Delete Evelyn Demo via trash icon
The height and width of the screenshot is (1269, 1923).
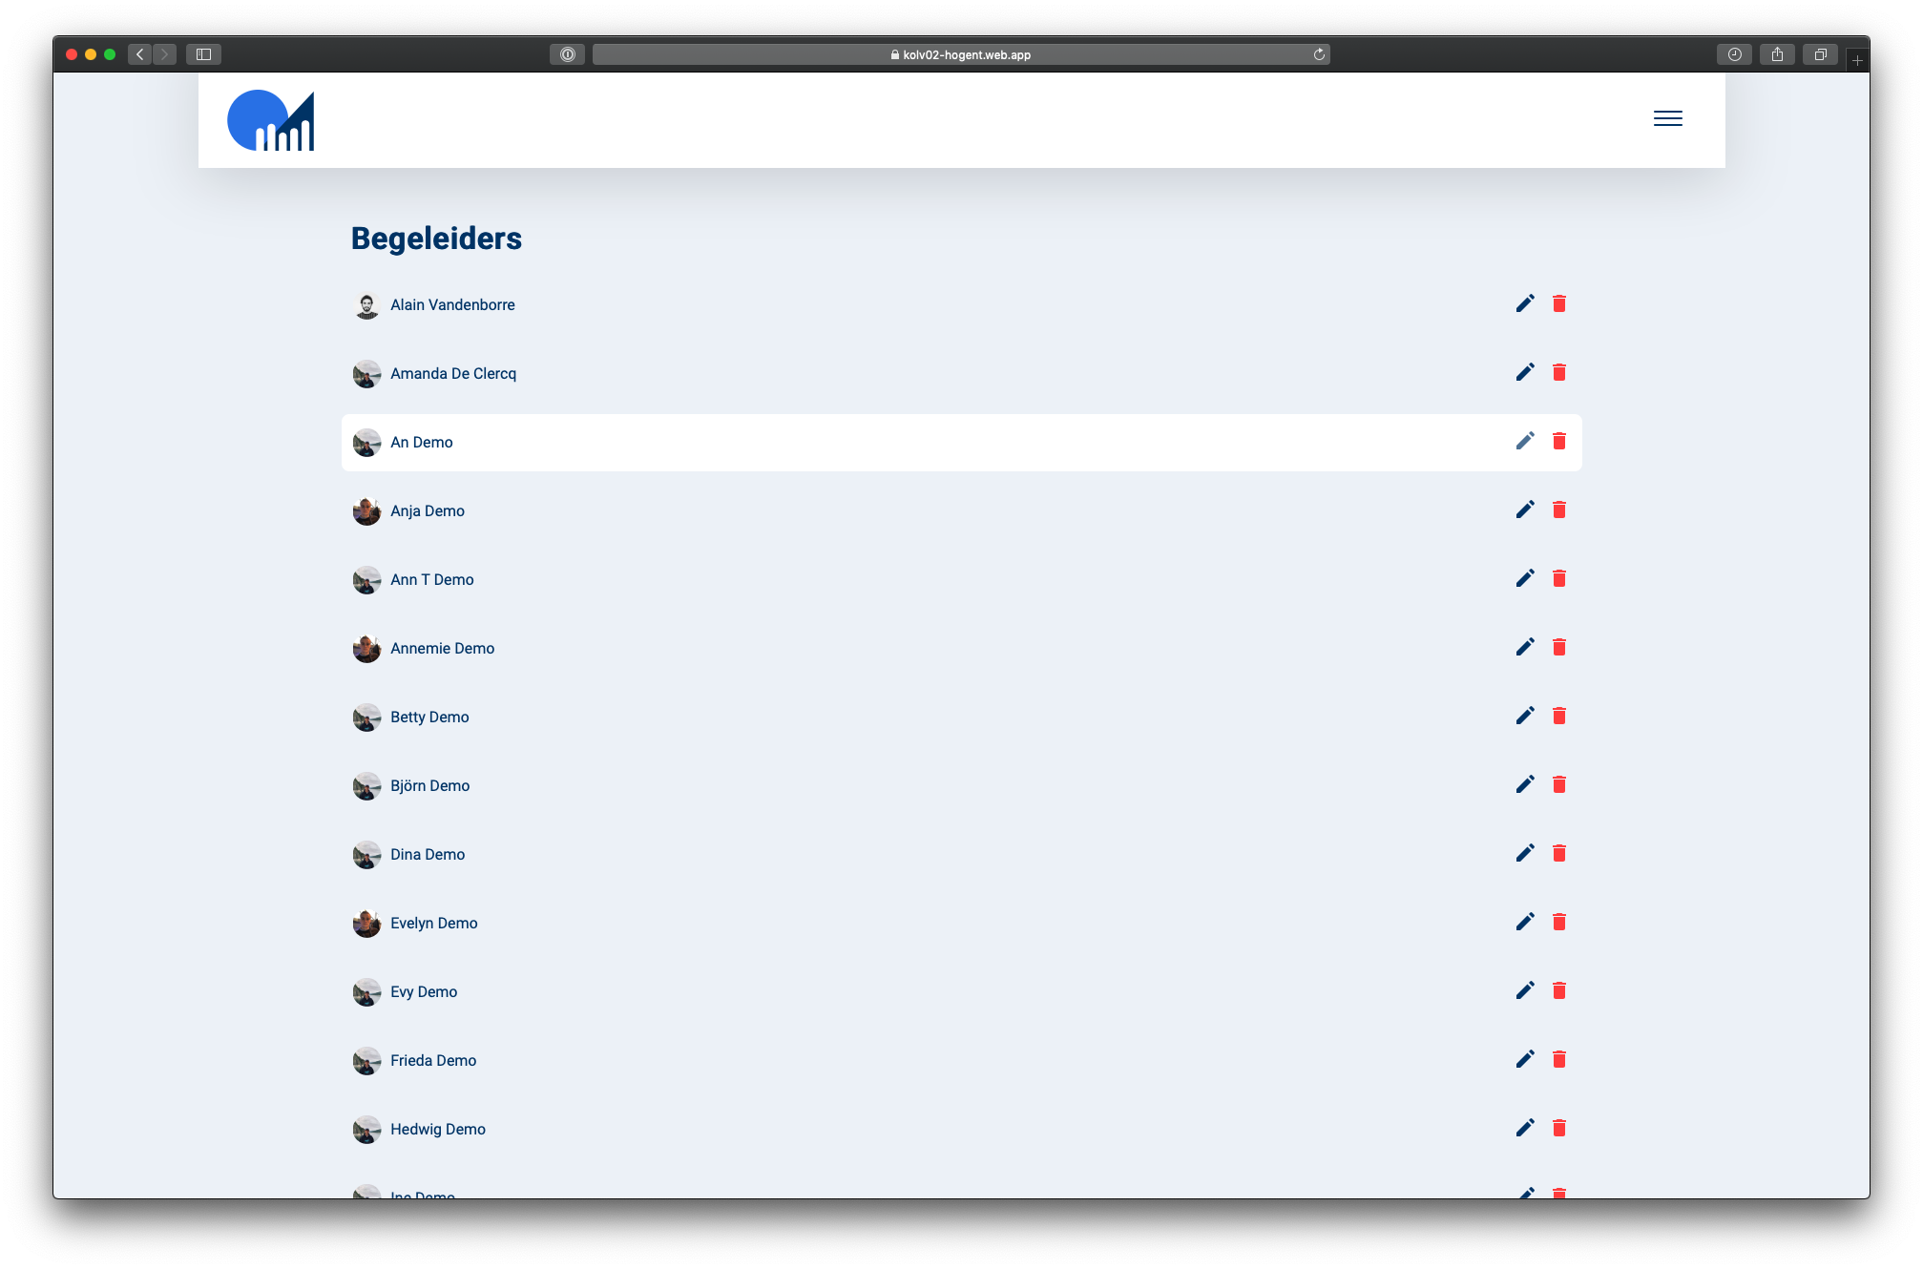tap(1558, 922)
